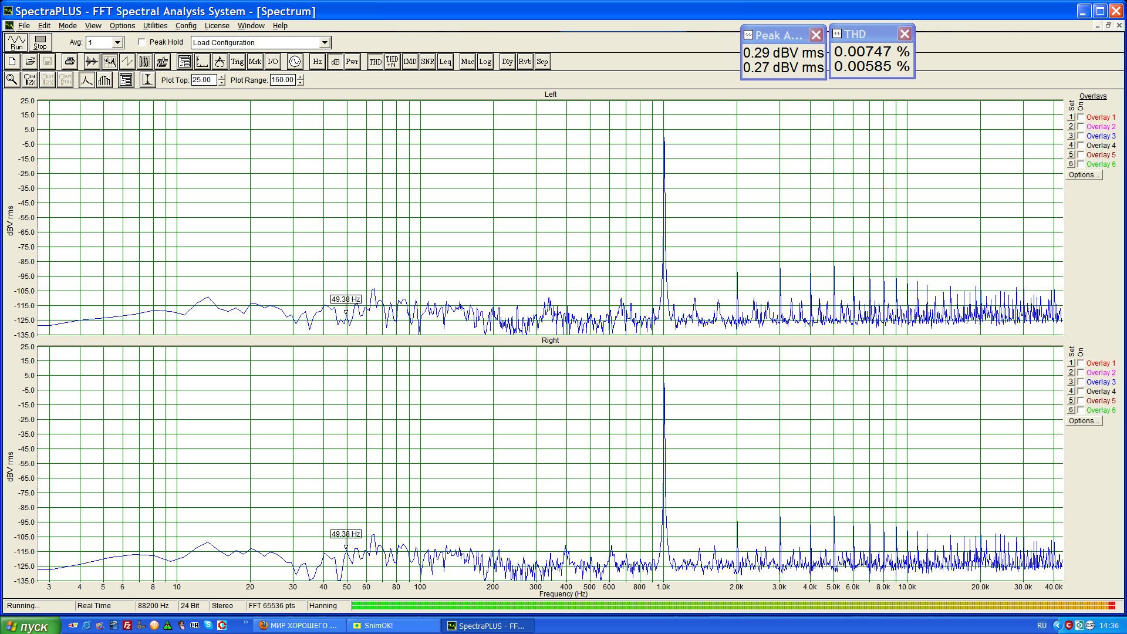Screen dimensions: 1127x634
Task: Click the Plot Top value field
Action: click(203, 80)
